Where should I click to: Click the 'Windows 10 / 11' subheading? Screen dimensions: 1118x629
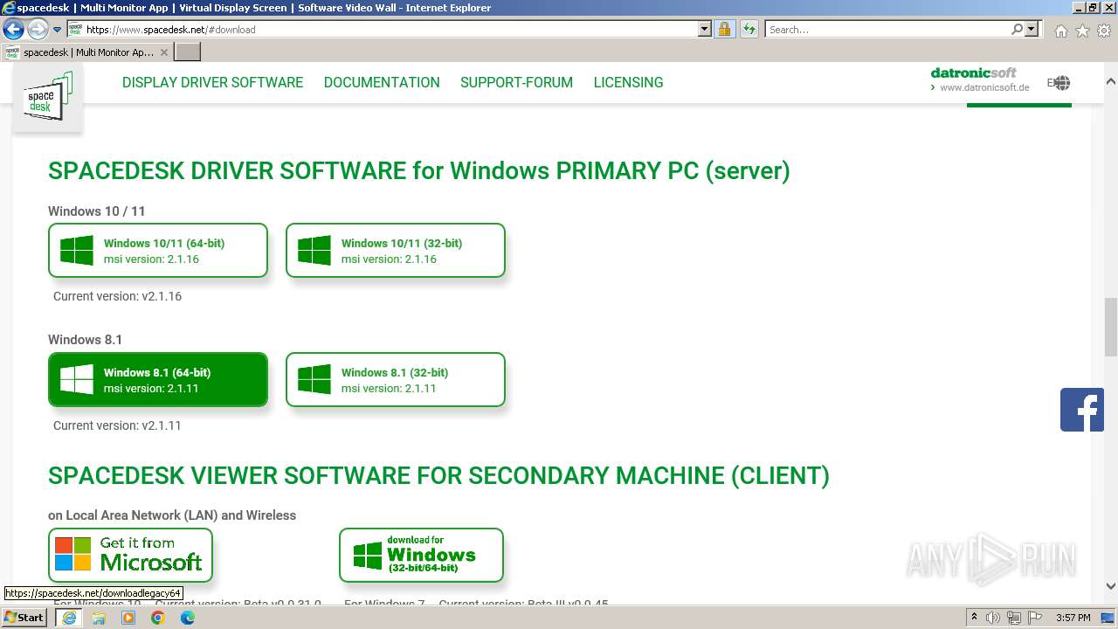click(96, 211)
